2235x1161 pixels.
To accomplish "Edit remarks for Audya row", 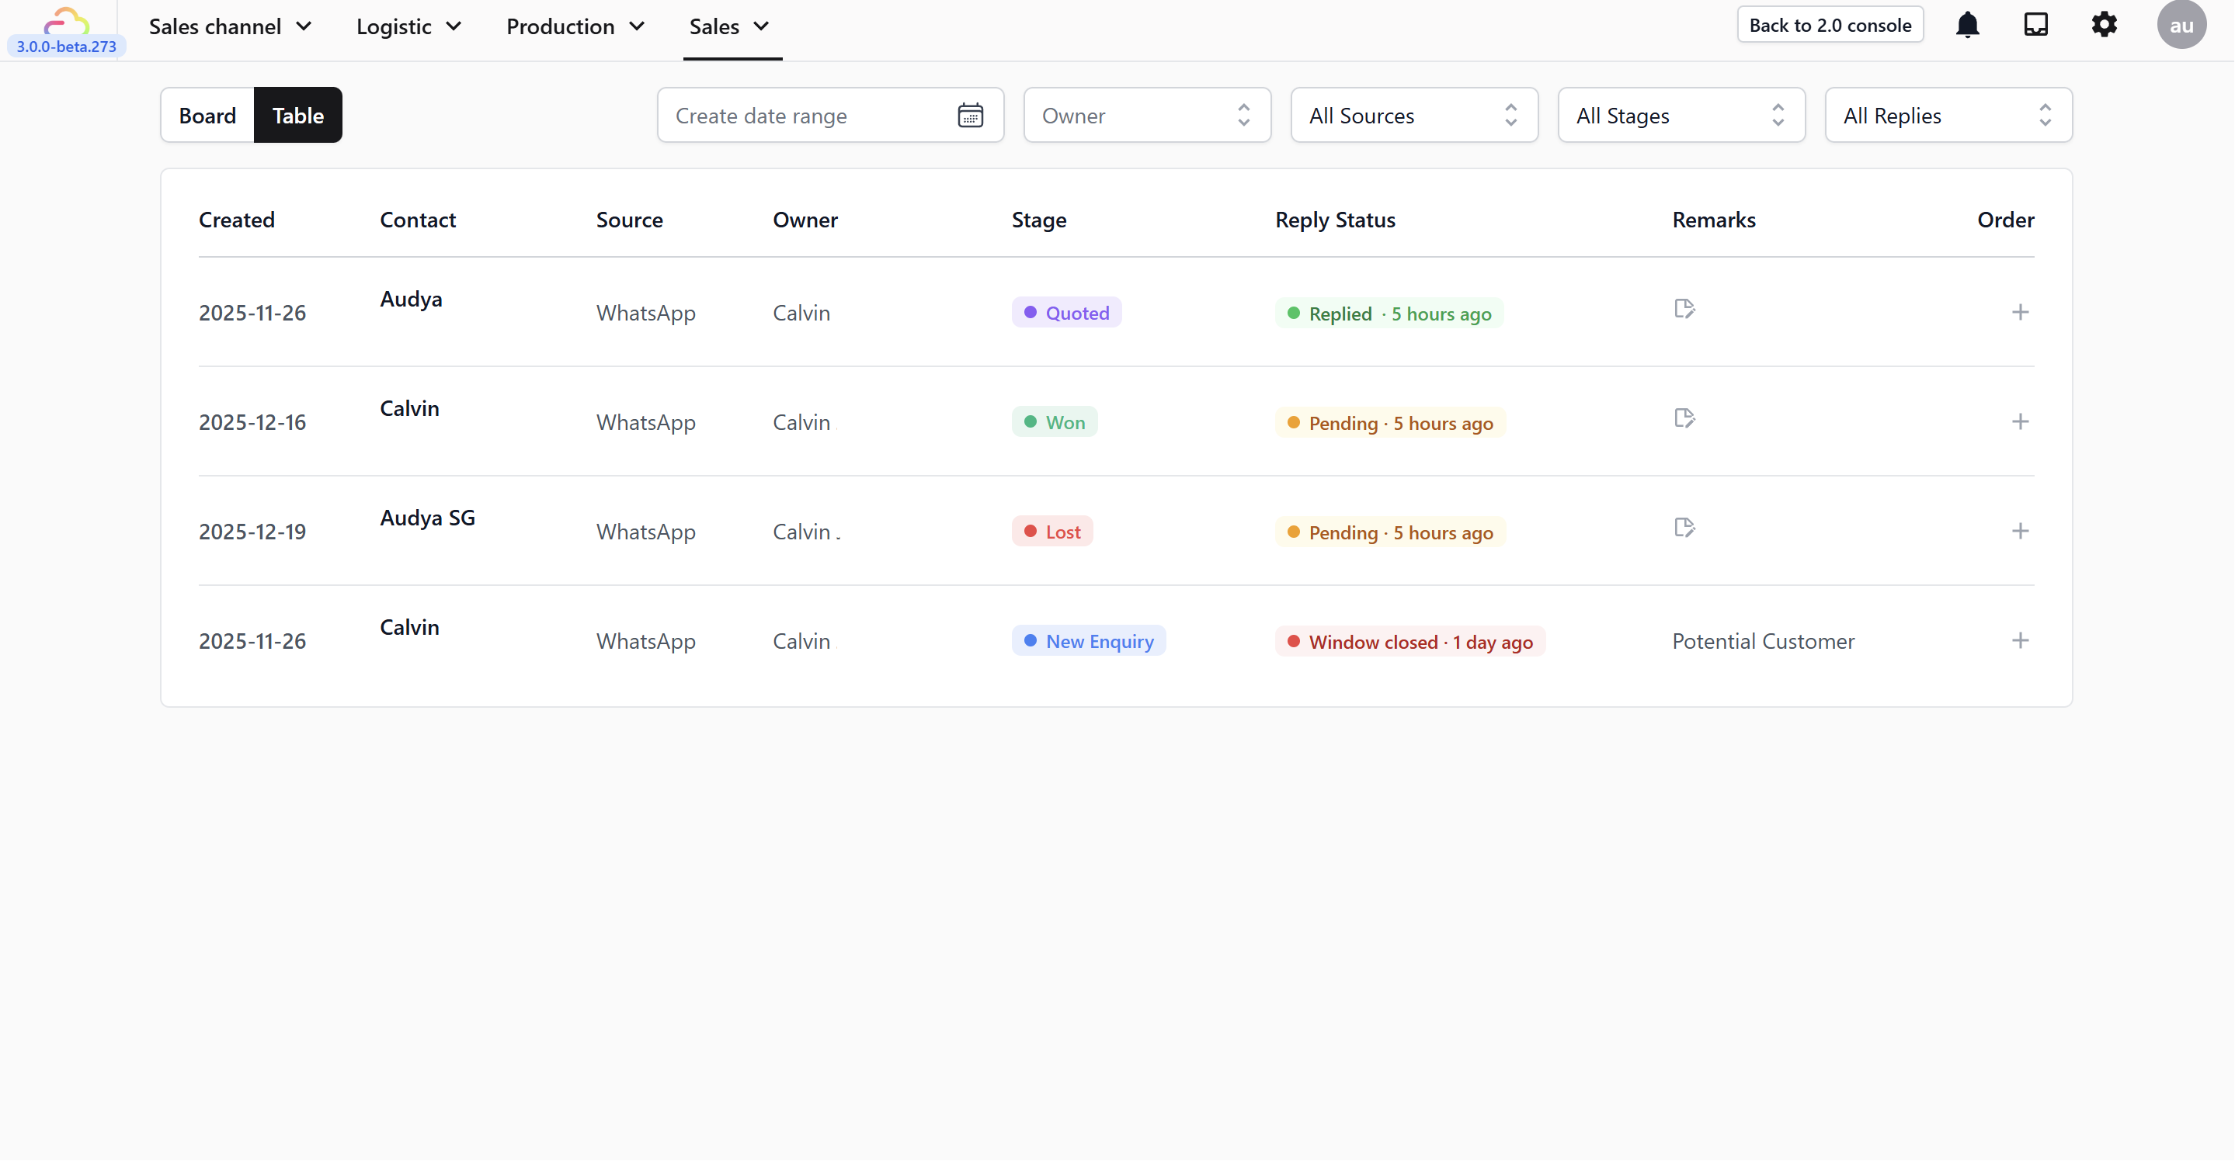I will coord(1684,309).
